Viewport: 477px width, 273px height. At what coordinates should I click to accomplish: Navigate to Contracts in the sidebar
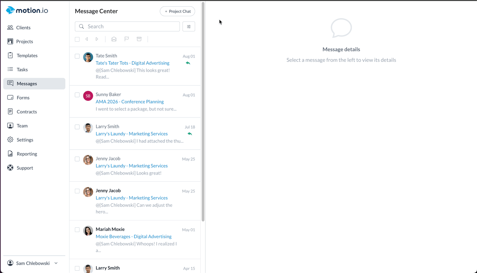click(27, 112)
